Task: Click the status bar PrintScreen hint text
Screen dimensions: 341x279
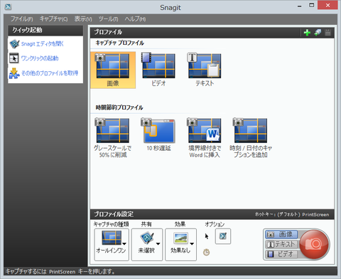Action: 60,271
